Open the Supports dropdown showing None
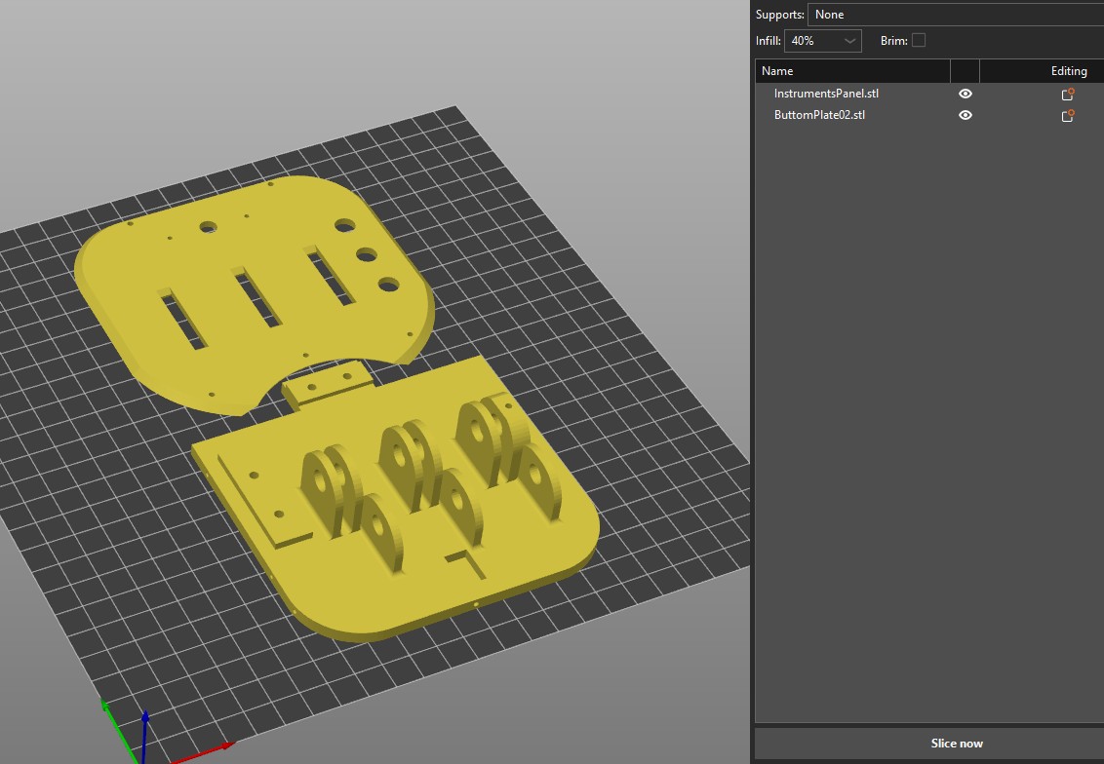Image resolution: width=1104 pixels, height=764 pixels. click(956, 15)
